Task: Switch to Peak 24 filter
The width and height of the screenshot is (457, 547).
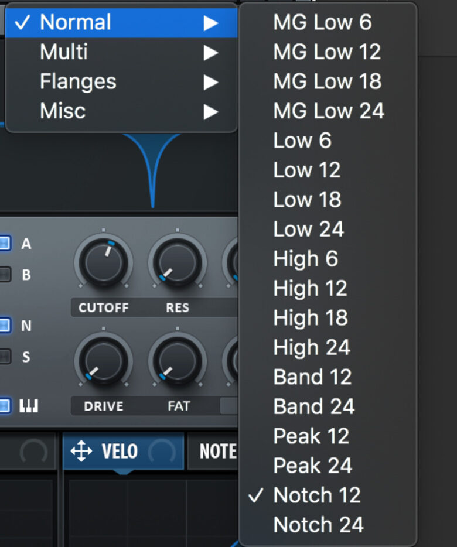Action: pyautogui.click(x=328, y=466)
